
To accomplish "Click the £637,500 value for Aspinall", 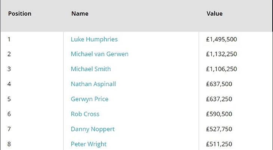I will click(219, 84).
